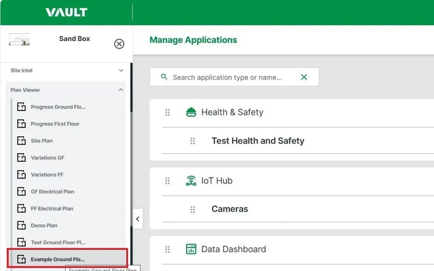Click the VAULT logo in header
This screenshot has width=434, height=271.
pyautogui.click(x=66, y=13)
